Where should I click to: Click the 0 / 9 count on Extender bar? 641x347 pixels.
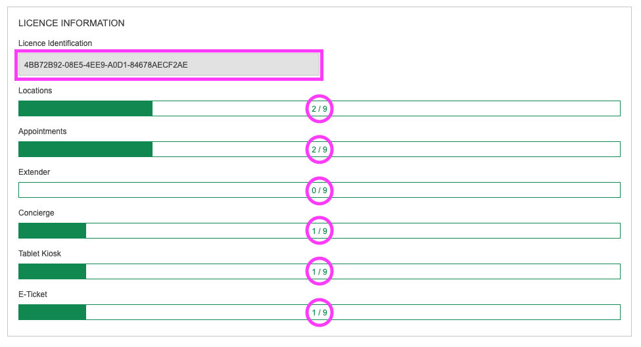tap(320, 191)
